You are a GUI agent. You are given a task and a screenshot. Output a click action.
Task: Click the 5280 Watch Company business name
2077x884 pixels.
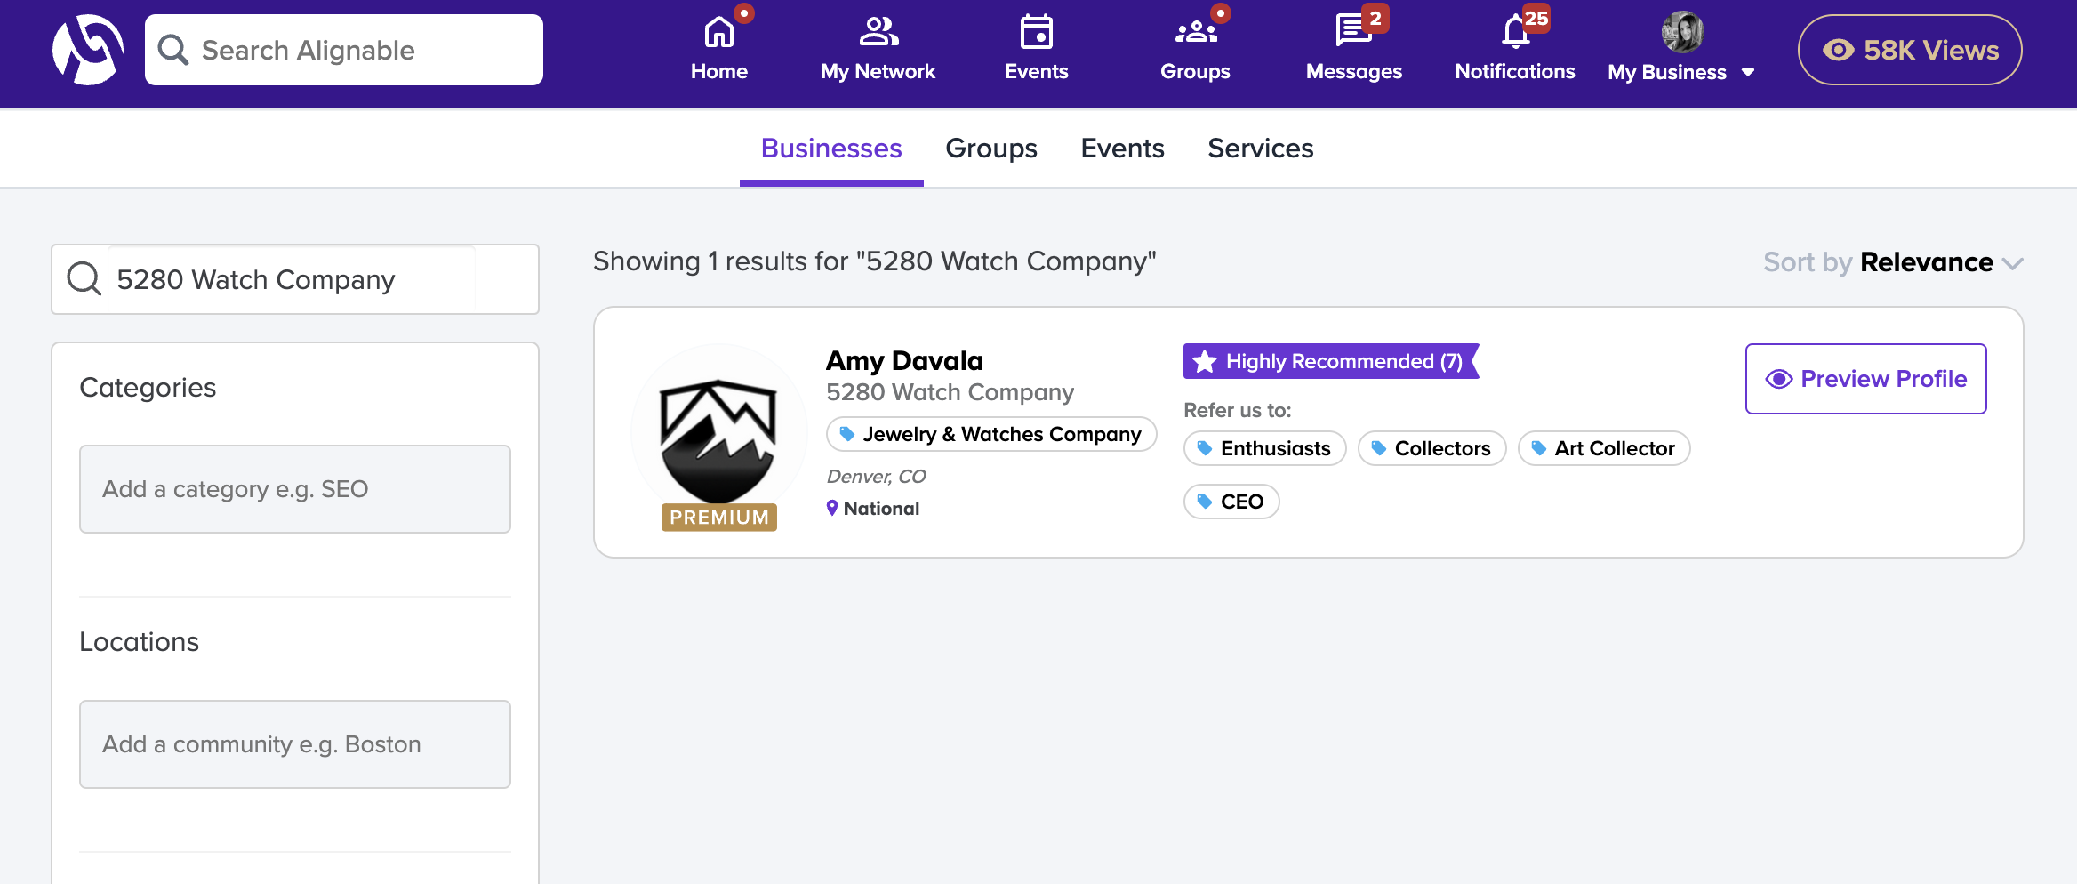[x=950, y=392]
